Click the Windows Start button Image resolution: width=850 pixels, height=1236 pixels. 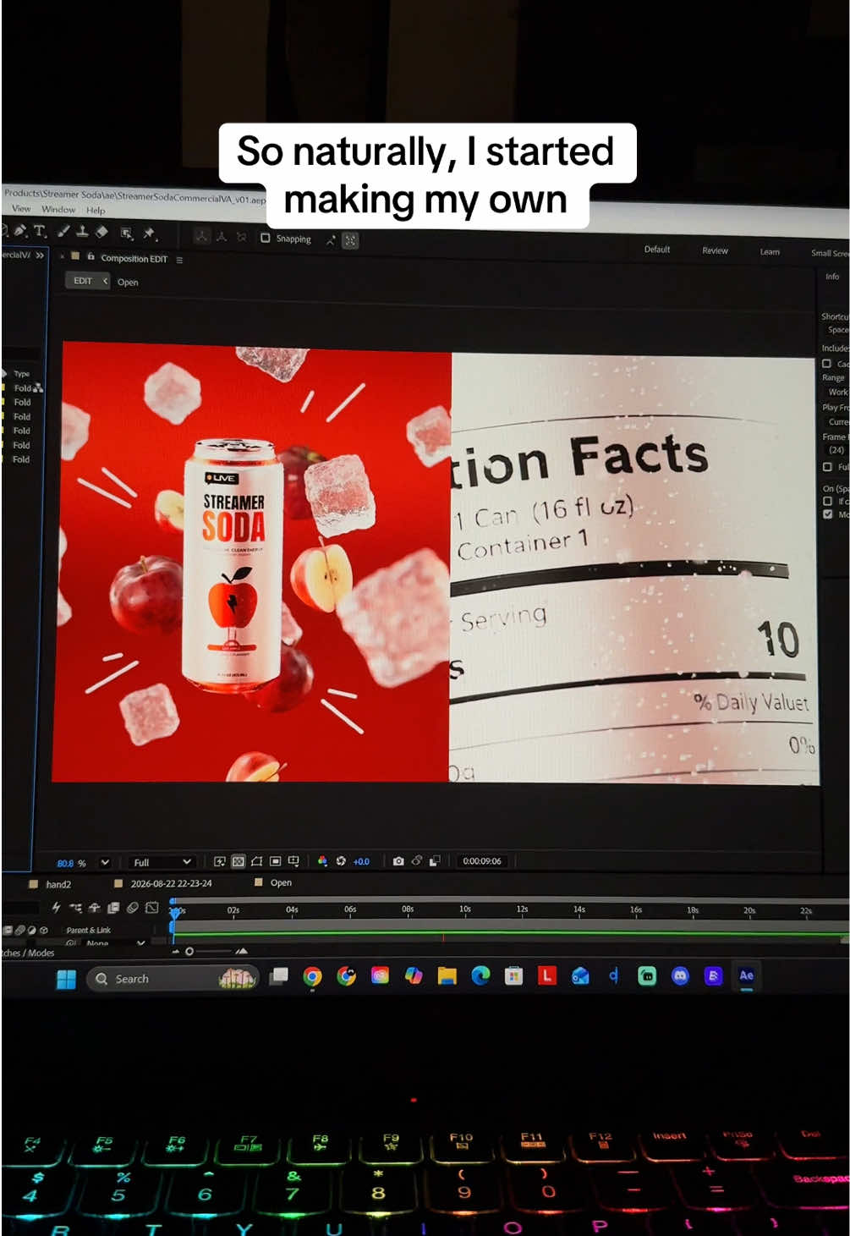pyautogui.click(x=66, y=980)
